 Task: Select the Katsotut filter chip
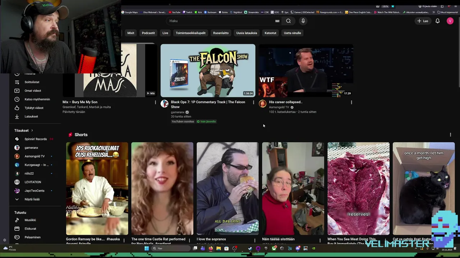pos(271,33)
